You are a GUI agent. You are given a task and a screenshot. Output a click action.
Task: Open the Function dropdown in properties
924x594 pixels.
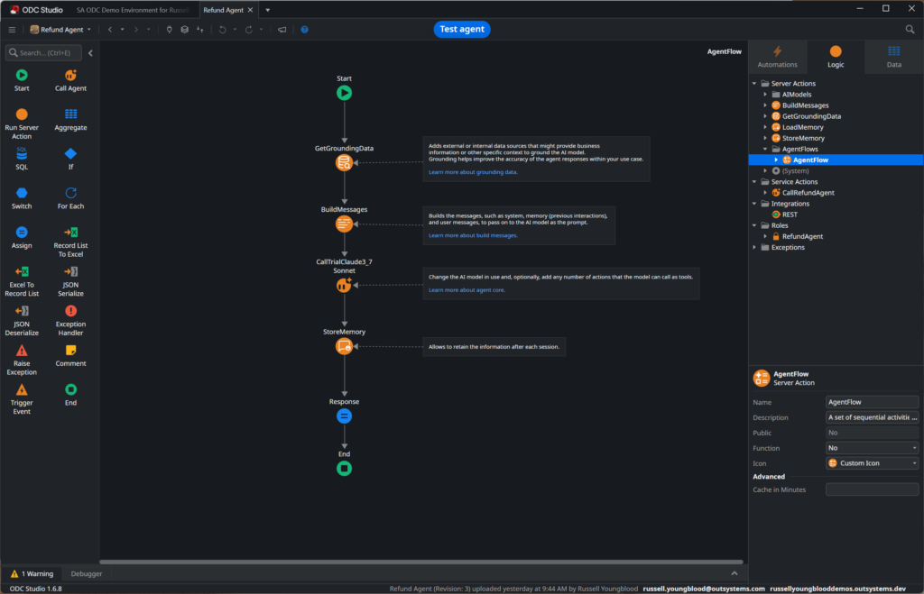(x=872, y=448)
